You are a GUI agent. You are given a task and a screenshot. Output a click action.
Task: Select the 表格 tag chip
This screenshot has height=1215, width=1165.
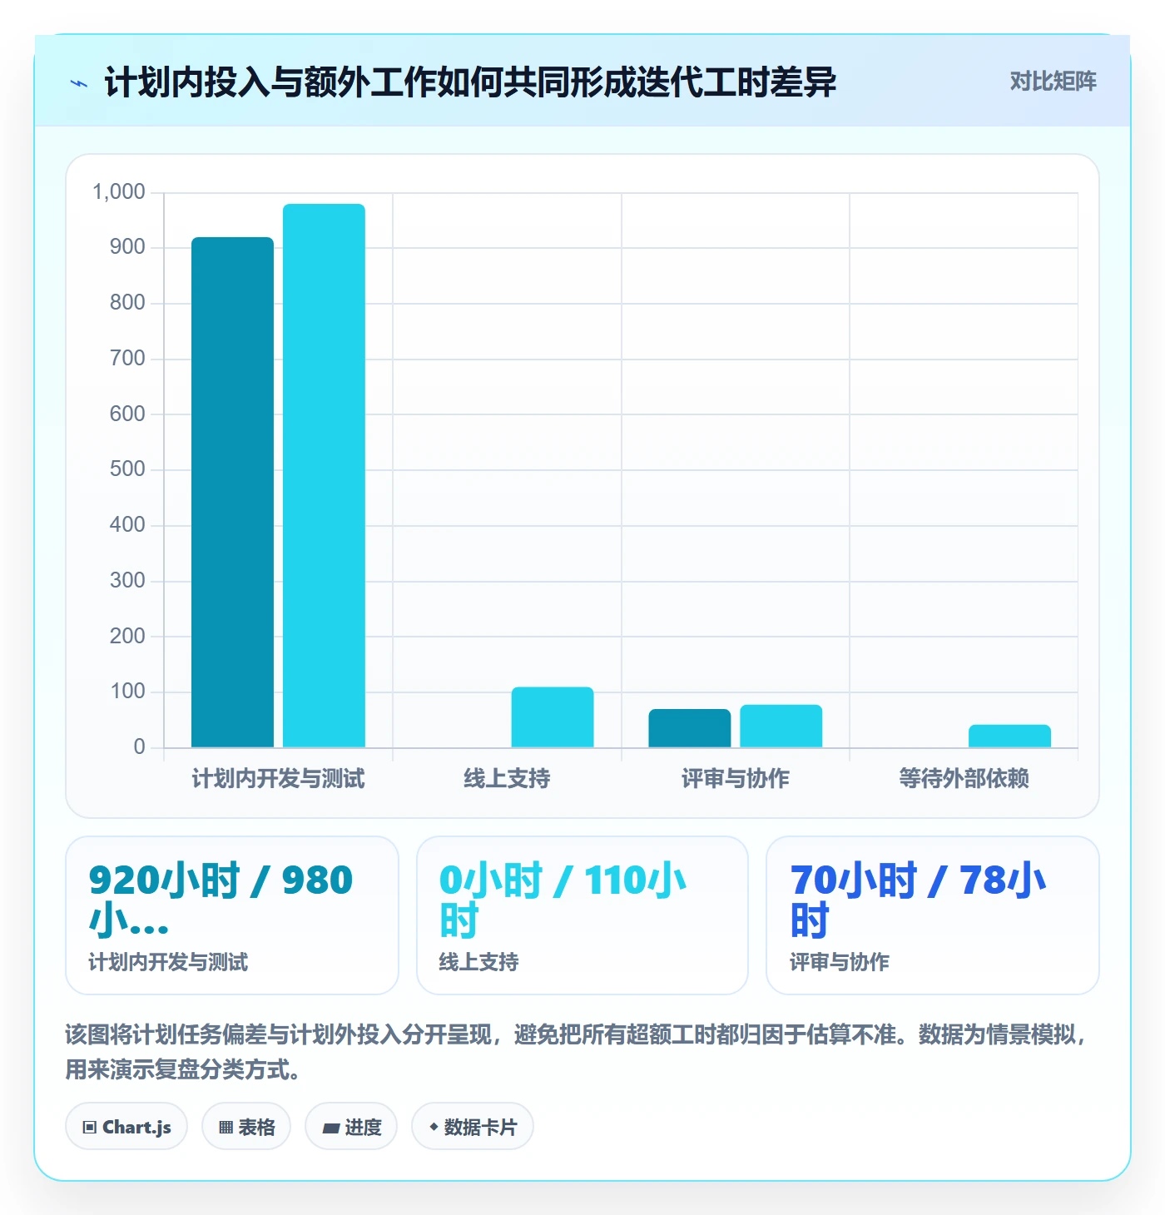coord(246,1127)
